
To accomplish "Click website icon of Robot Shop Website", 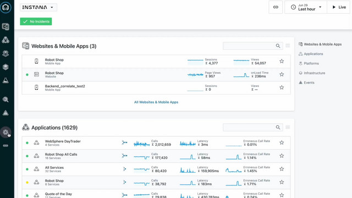I will [36, 74].
